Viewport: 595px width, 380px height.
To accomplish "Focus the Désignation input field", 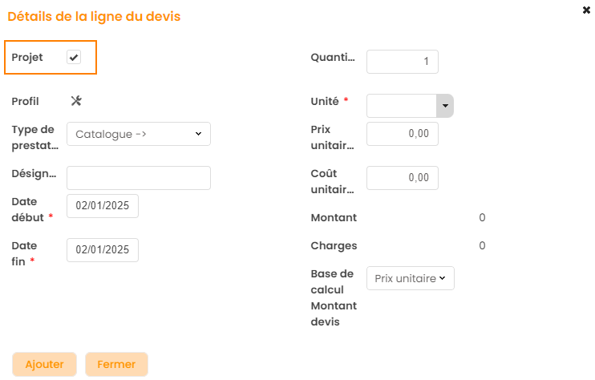I will 139,178.
